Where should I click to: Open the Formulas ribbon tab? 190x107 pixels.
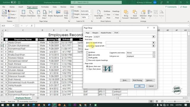(x=45, y=7)
